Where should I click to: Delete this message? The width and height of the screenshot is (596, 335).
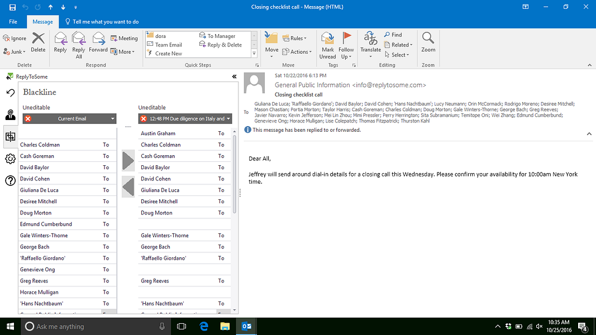point(38,42)
